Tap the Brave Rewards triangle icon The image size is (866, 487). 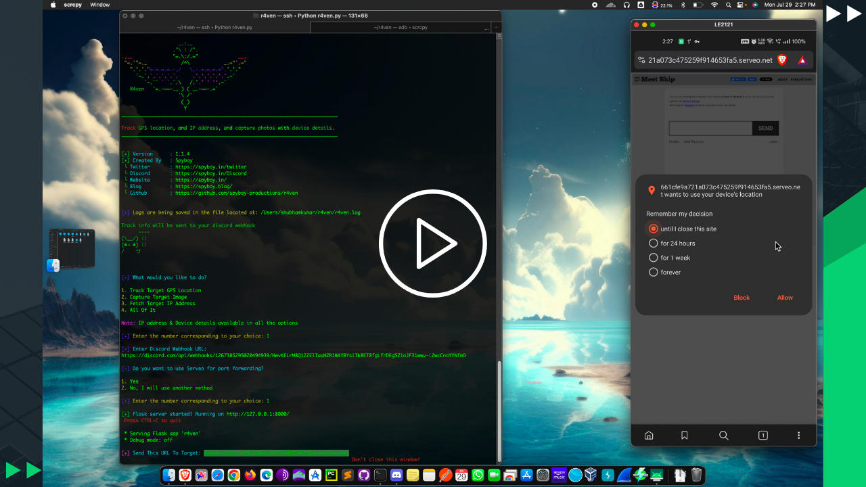[802, 60]
